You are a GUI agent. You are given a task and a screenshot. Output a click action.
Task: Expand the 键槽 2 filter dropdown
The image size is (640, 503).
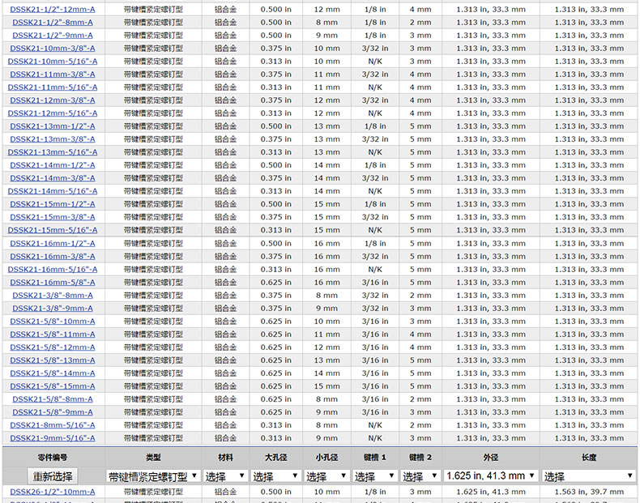coord(420,476)
